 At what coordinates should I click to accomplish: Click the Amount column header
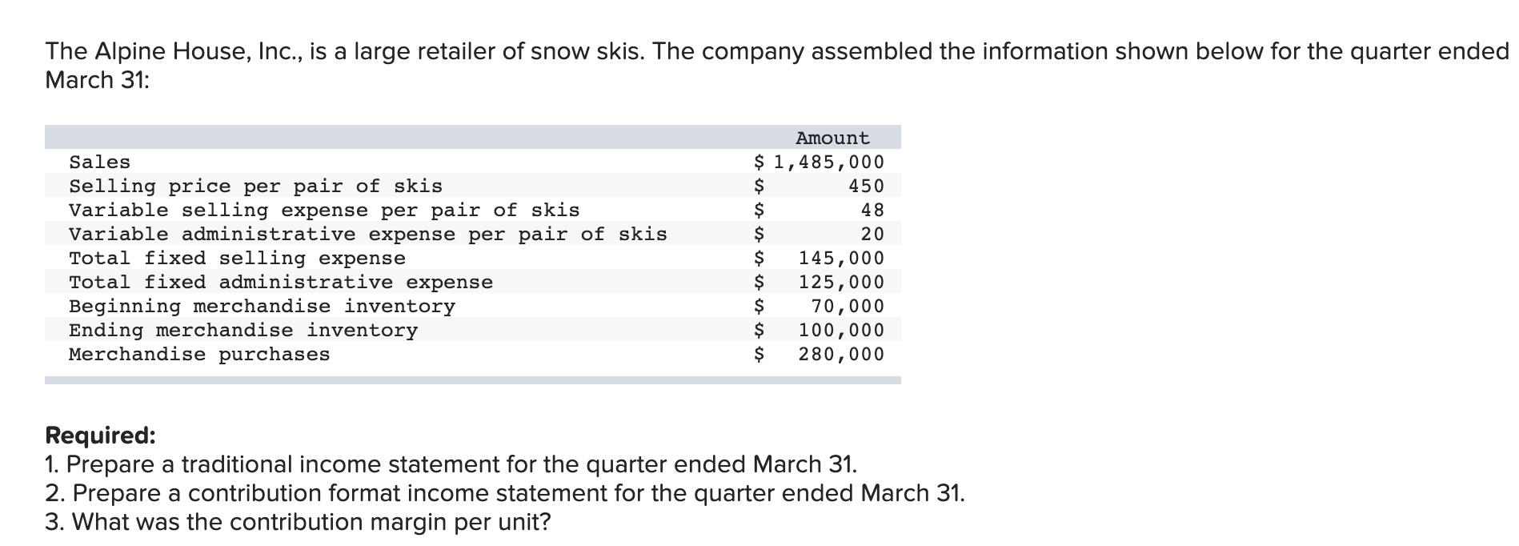click(x=832, y=138)
